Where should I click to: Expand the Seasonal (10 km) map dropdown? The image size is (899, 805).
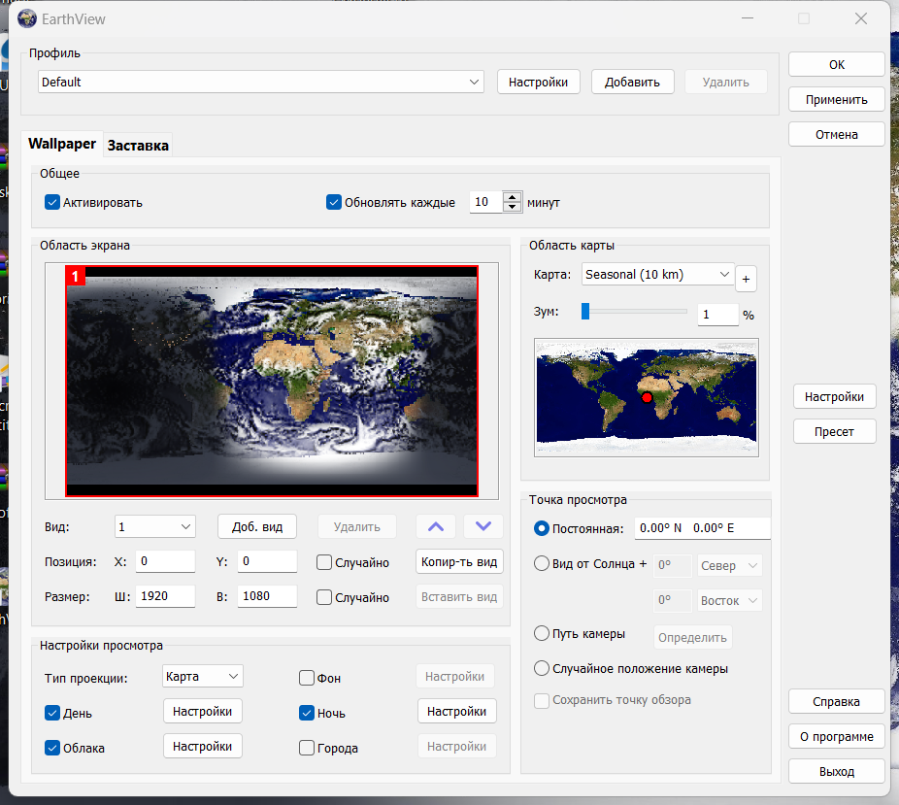(723, 275)
